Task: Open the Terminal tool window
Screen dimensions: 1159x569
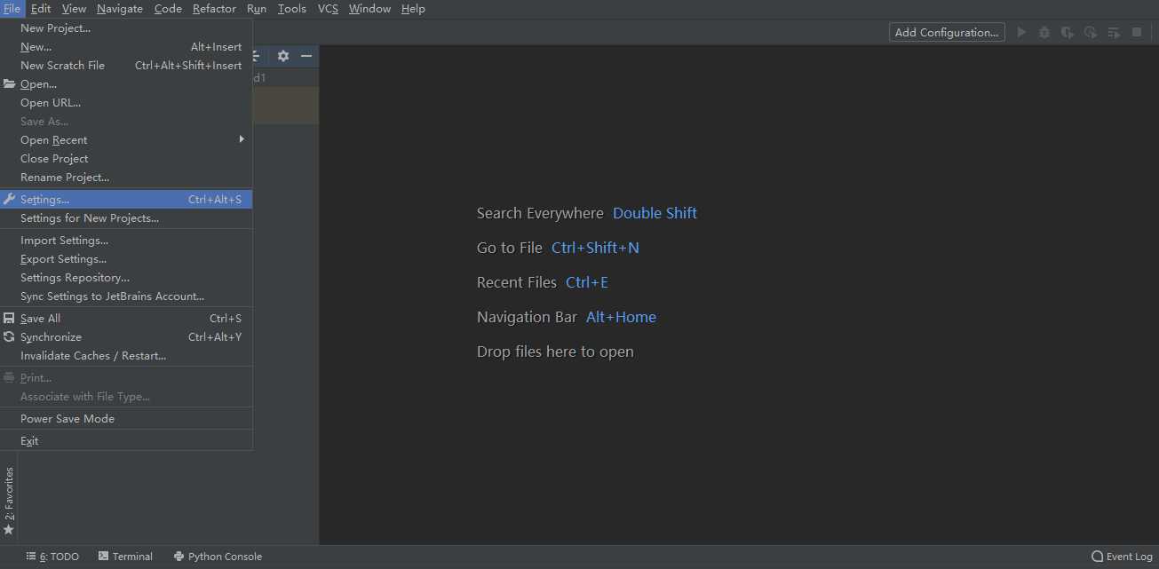Action: [x=125, y=557]
